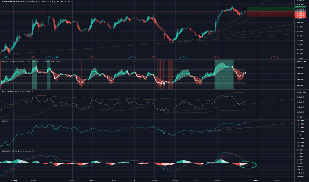
Task: Click the -0.80 level on the MACD axis
Action: [300, 176]
